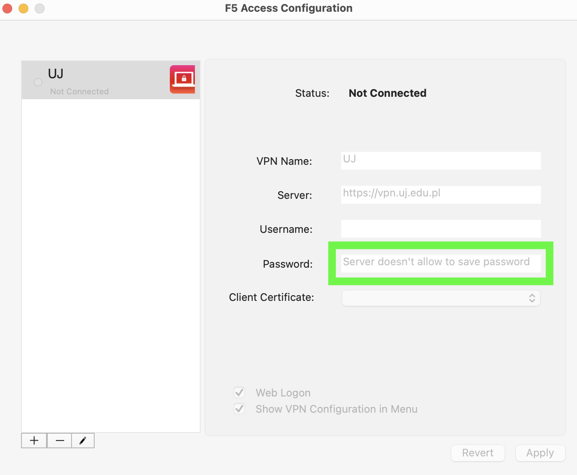
Task: Toggle Show VPN Configuration in Menu checkbox
Action: 239,409
